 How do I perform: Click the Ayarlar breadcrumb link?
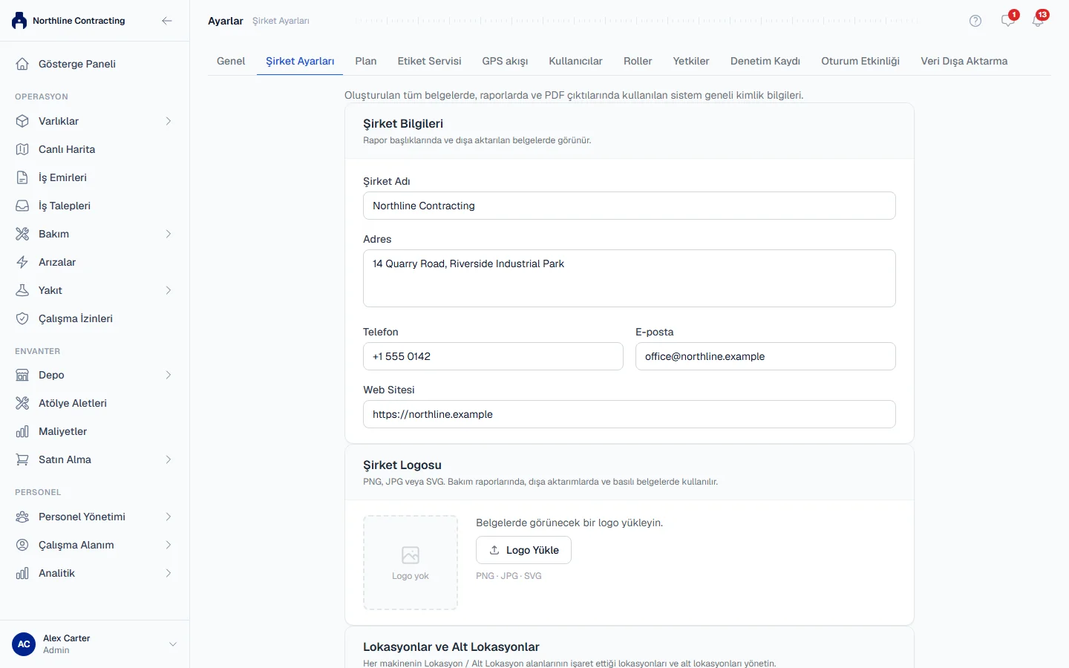[x=226, y=21]
